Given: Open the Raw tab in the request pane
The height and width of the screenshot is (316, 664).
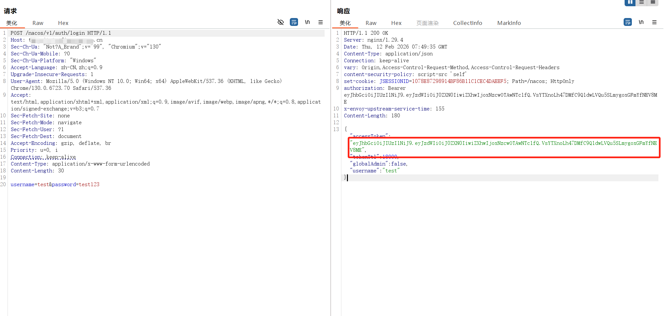Looking at the screenshot, I should coord(38,23).
